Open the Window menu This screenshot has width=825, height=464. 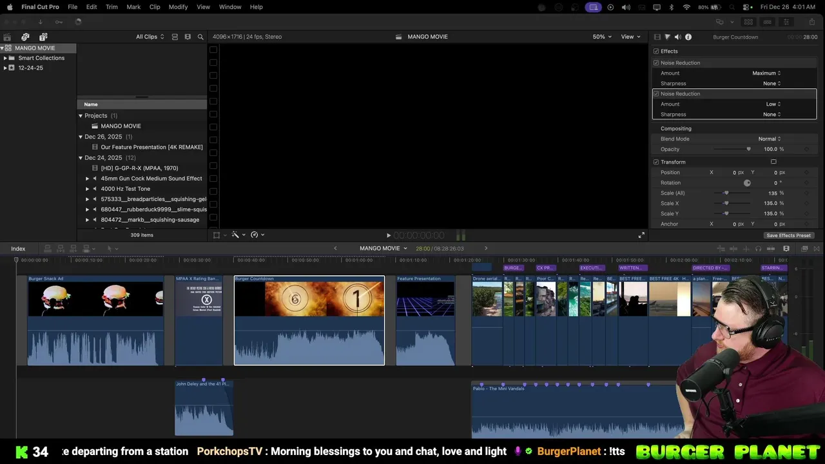click(230, 7)
